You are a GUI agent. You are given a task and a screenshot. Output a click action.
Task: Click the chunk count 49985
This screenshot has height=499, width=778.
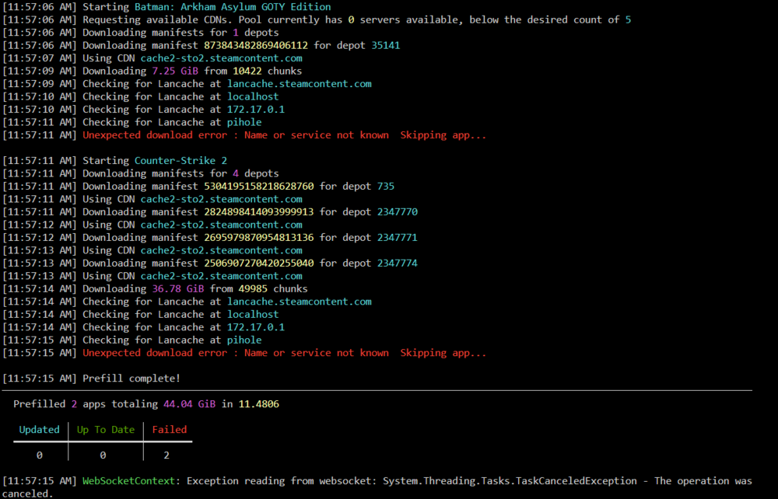pyautogui.click(x=253, y=289)
